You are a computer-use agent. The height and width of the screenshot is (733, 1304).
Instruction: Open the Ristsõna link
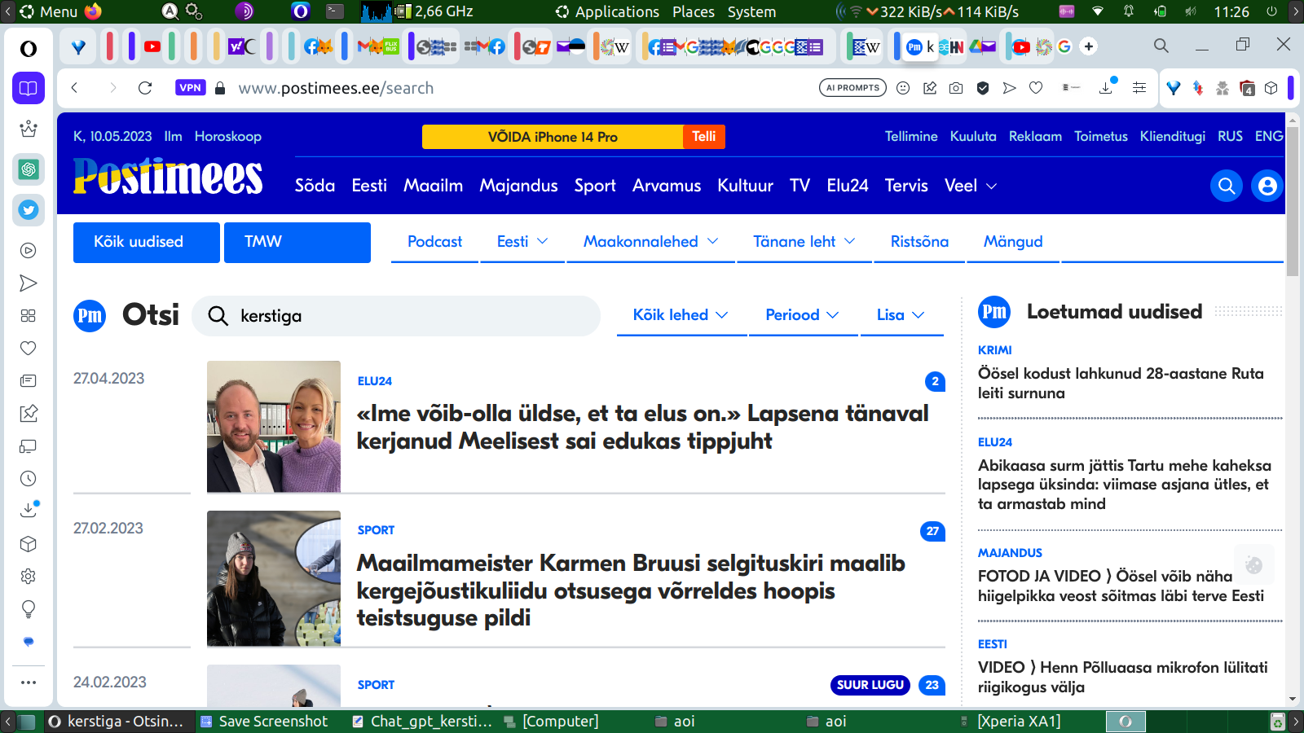coord(919,242)
